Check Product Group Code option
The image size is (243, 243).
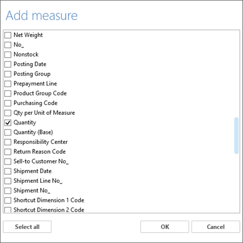pos(8,94)
